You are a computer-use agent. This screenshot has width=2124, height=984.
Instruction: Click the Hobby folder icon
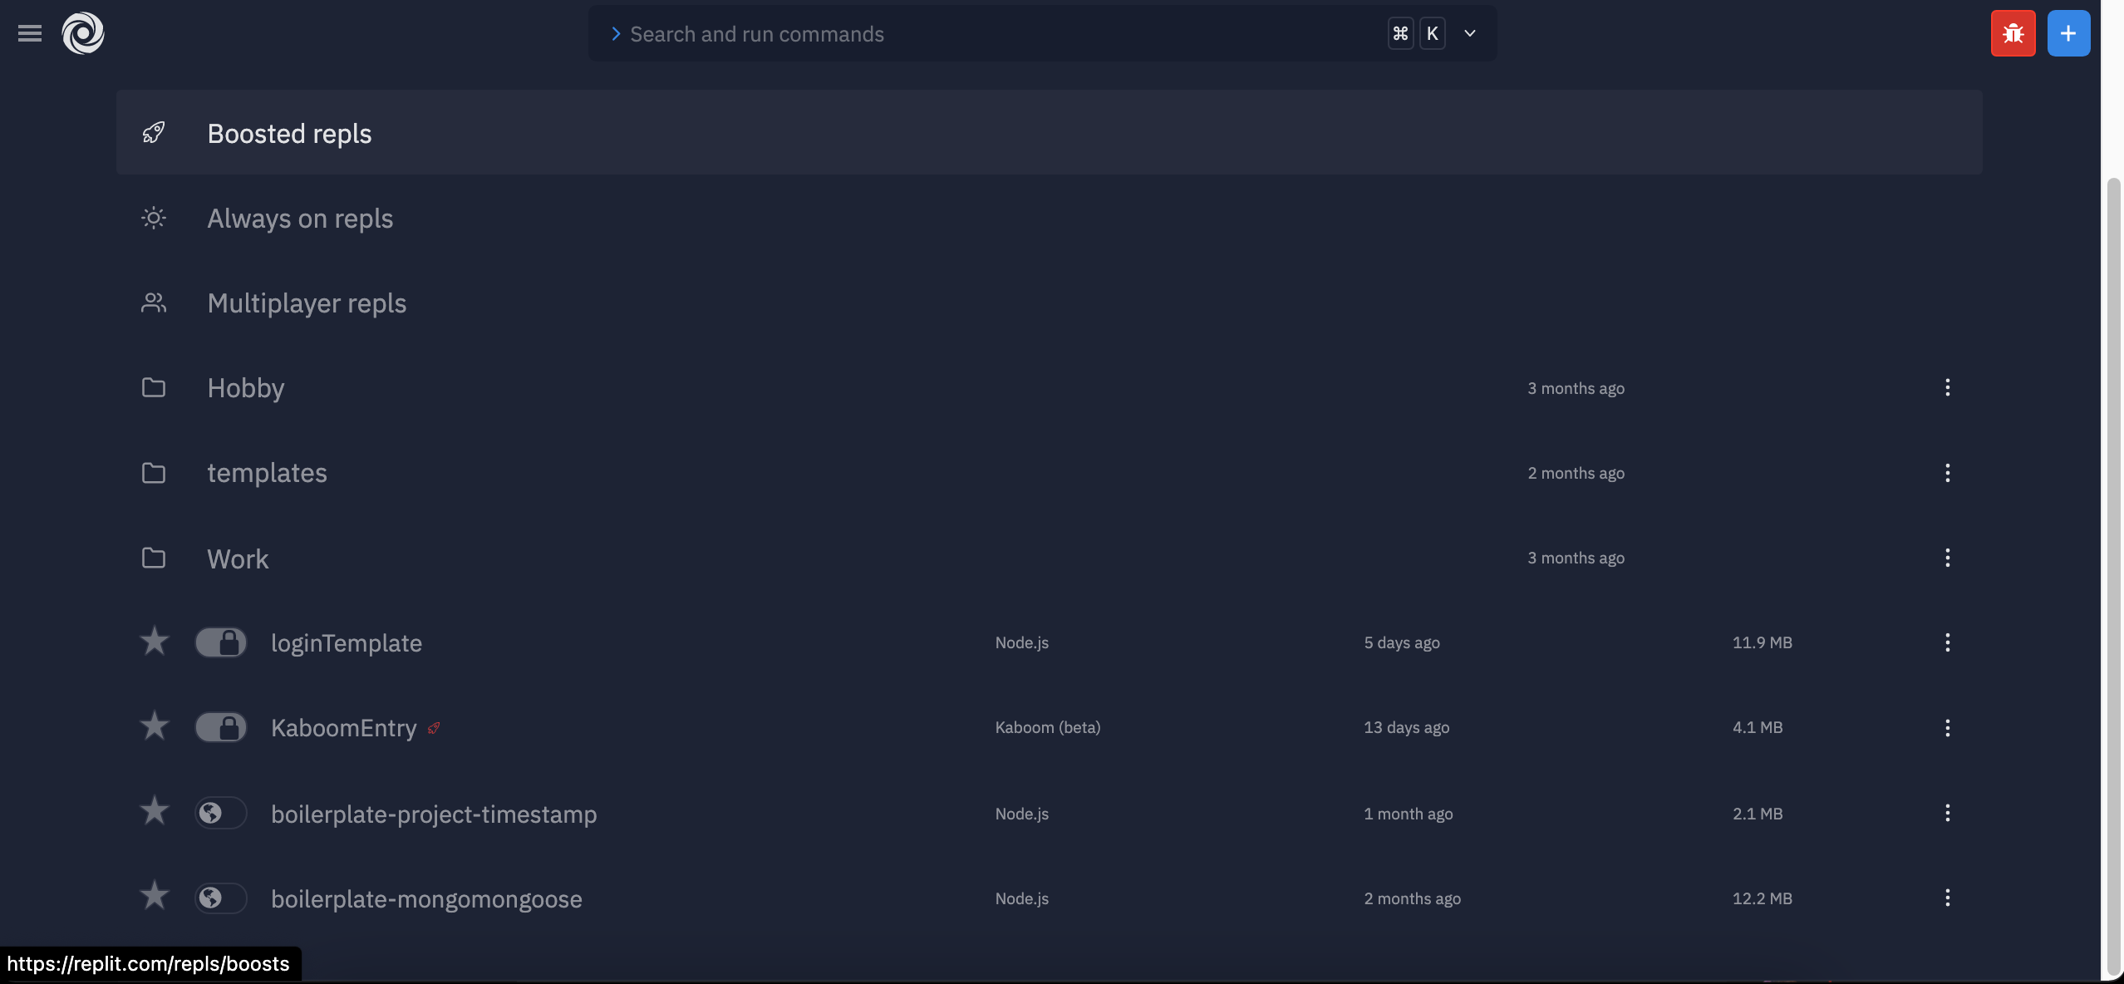[x=154, y=387]
